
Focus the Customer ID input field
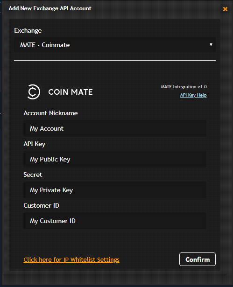point(115,221)
